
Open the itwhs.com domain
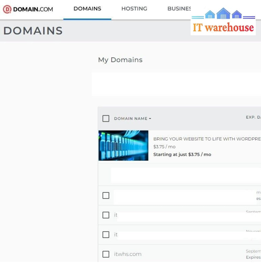(128, 254)
